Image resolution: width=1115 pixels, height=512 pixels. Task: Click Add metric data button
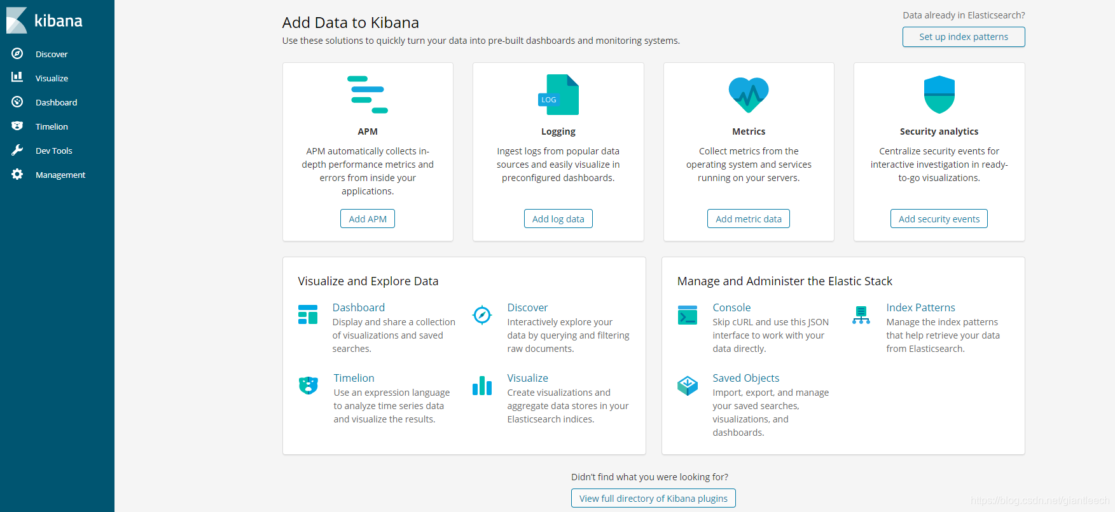click(x=749, y=219)
